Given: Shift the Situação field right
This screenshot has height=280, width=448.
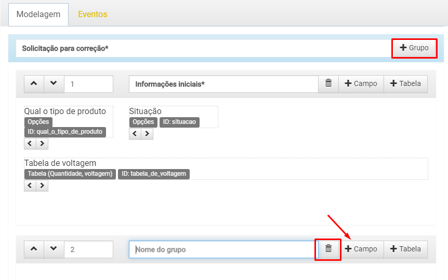Looking at the screenshot, I should (147, 133).
